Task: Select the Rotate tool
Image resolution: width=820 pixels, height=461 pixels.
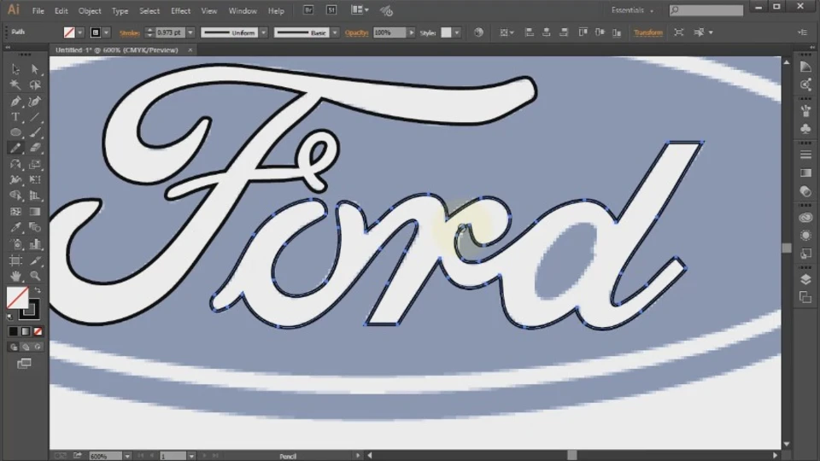Action: 15,164
